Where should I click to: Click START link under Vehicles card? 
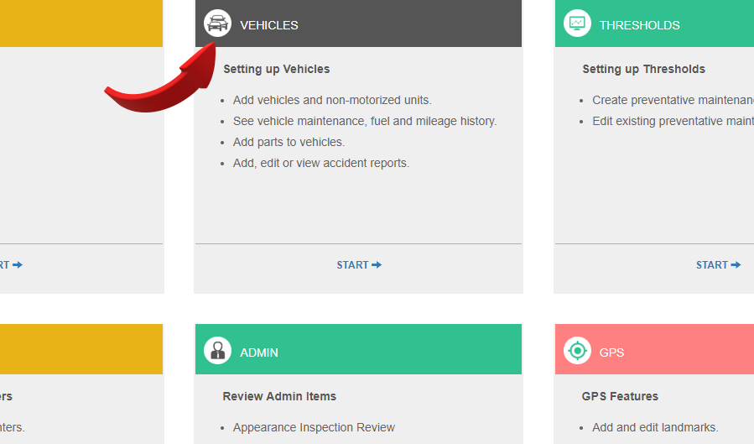point(359,265)
